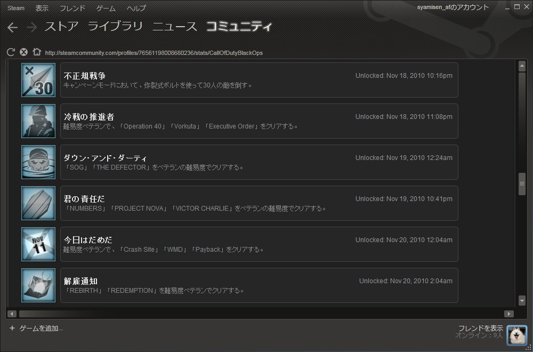Open the 表示 menu
The height and width of the screenshot is (352, 533).
[x=42, y=8]
